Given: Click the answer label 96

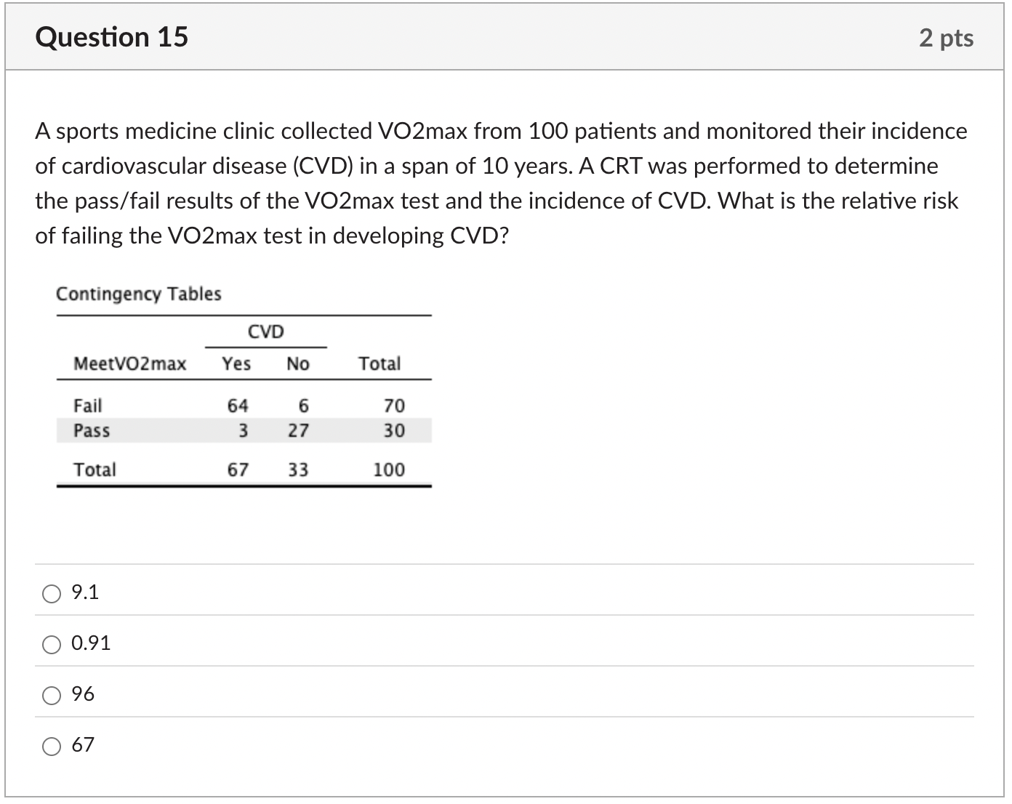Looking at the screenshot, I should tap(82, 694).
